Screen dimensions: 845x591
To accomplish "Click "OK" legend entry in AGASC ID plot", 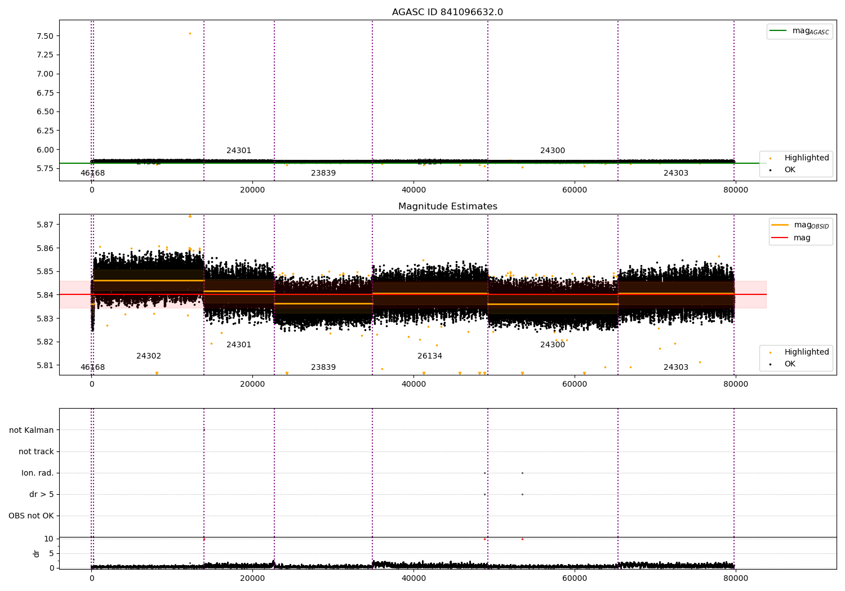I will pos(790,170).
